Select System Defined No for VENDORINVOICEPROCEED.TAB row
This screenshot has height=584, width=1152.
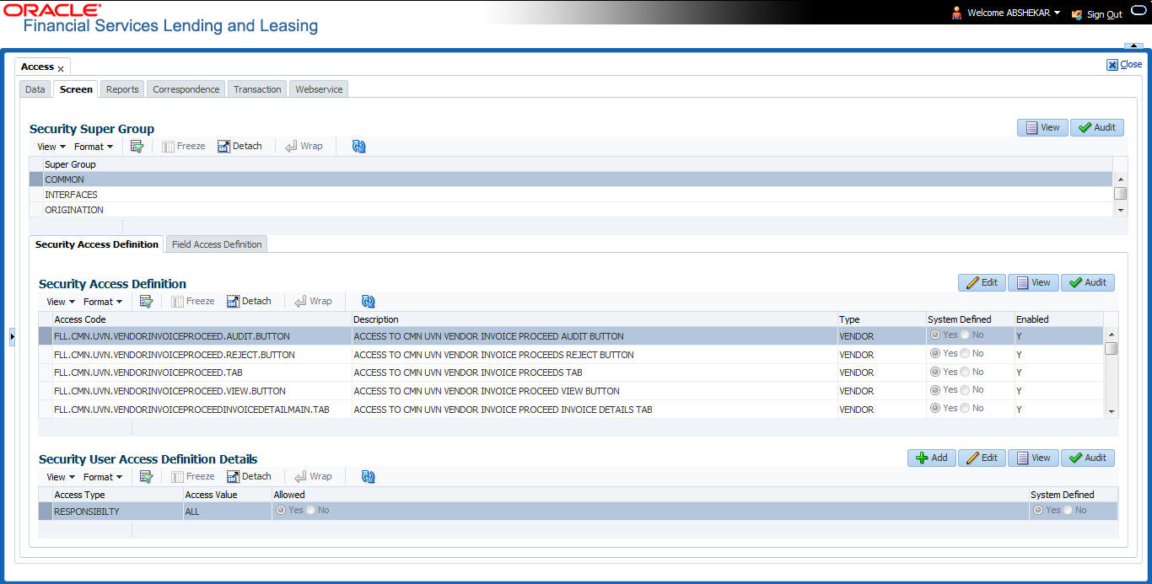tap(965, 372)
